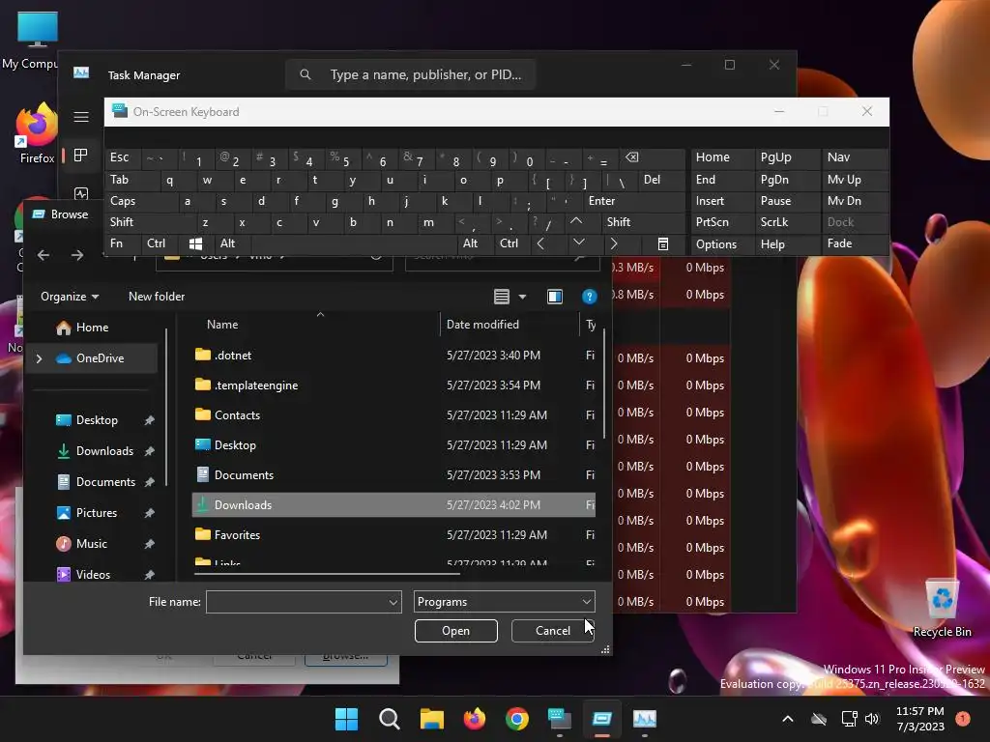Open Task Manager Performance page icon

(x=81, y=192)
